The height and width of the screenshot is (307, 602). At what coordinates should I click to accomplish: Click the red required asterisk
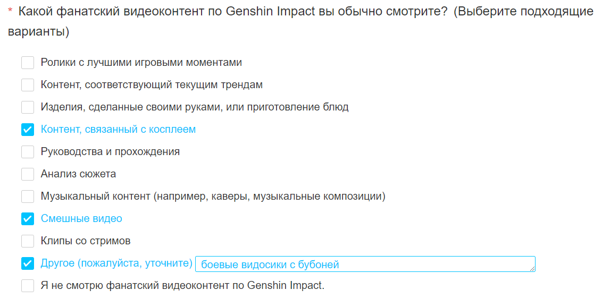click(x=10, y=12)
